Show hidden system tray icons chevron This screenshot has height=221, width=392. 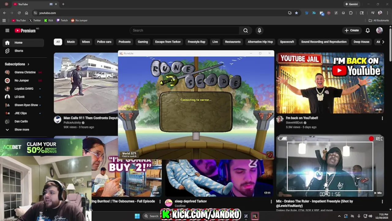pos(339,216)
